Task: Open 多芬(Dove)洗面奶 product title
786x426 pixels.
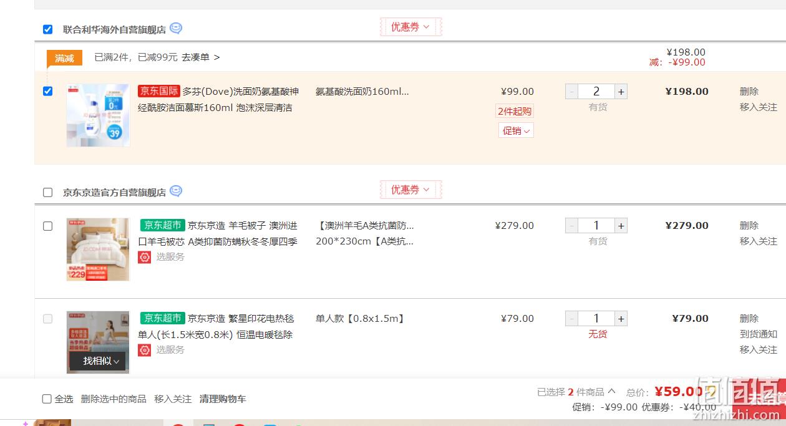Action: pos(218,99)
